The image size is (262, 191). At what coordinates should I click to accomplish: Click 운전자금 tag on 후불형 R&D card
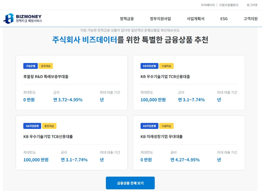[46, 66]
